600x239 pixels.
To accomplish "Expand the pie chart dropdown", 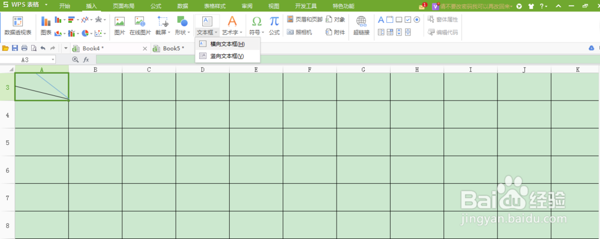I will [x=92, y=34].
